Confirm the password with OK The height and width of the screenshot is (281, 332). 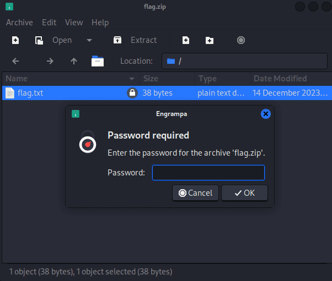click(x=244, y=193)
